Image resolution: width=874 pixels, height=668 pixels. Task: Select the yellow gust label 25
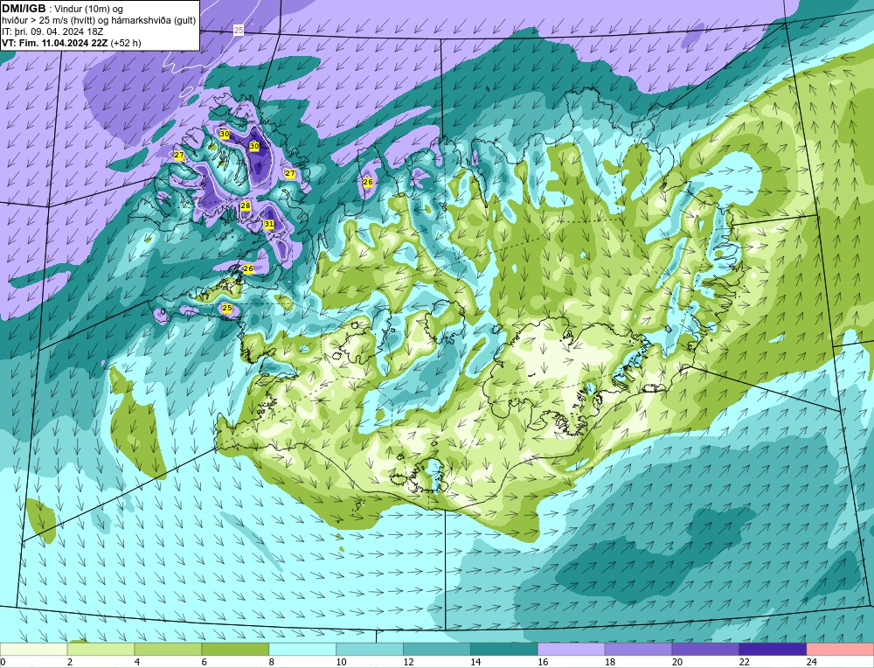tap(227, 308)
